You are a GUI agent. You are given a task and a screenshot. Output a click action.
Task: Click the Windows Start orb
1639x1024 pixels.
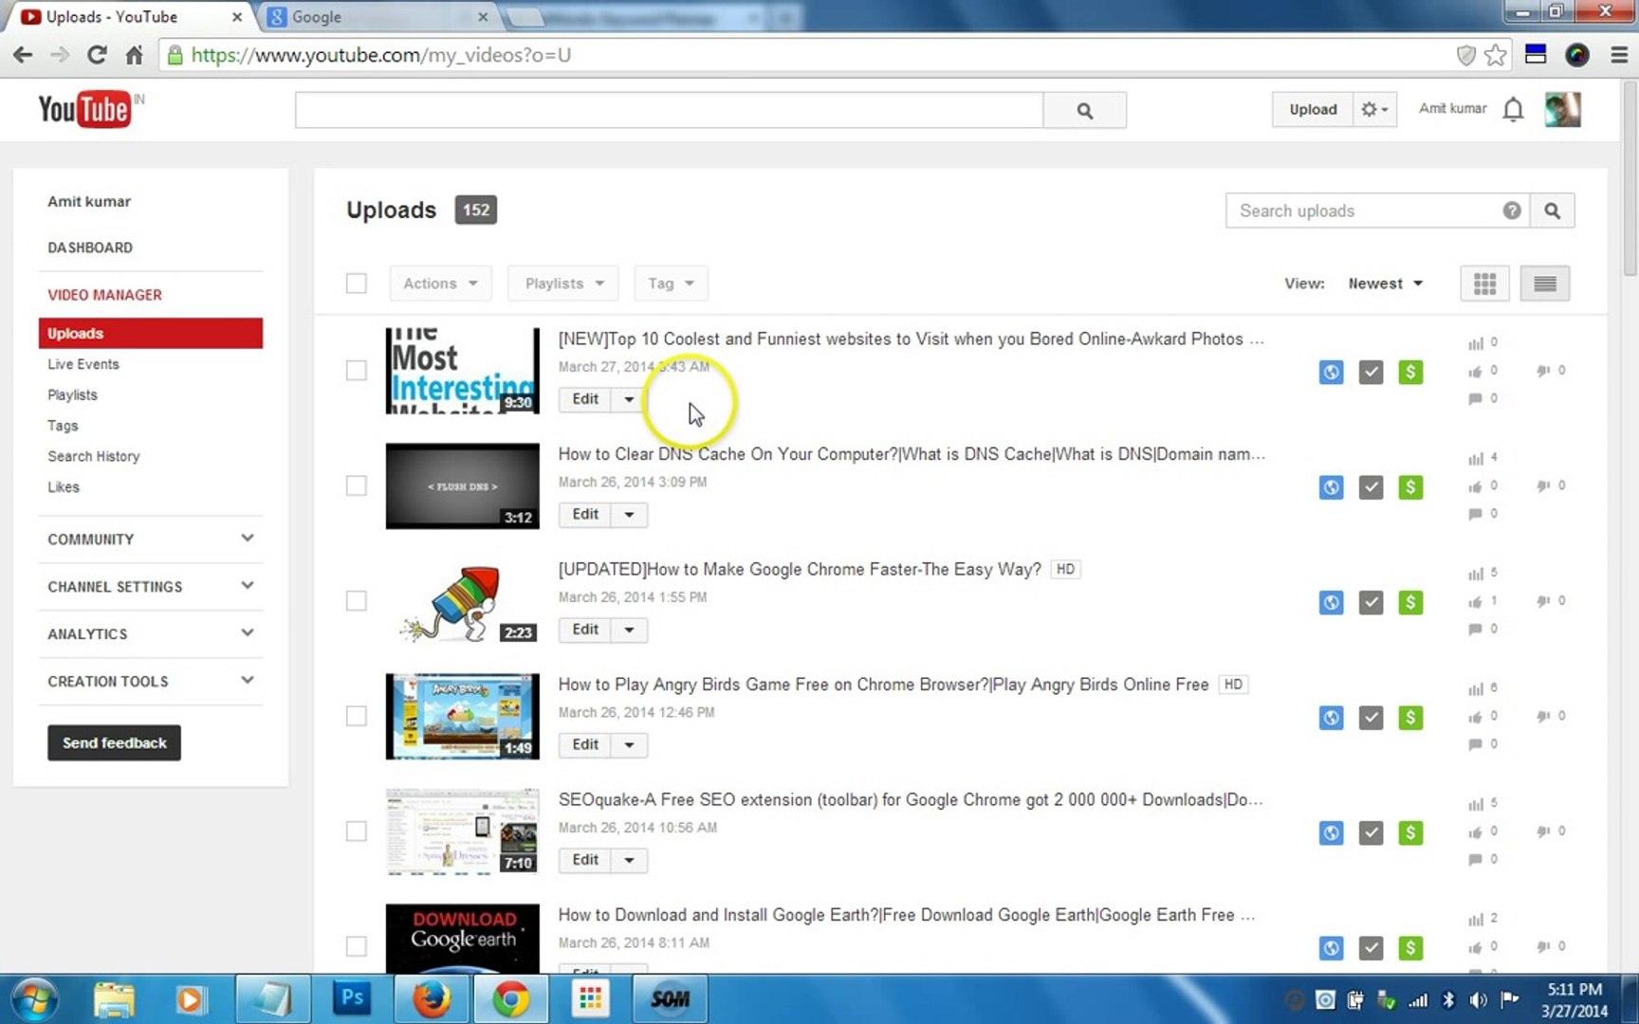click(33, 999)
